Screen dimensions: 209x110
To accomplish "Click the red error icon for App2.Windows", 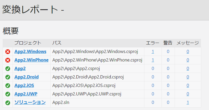I will click(8, 52).
